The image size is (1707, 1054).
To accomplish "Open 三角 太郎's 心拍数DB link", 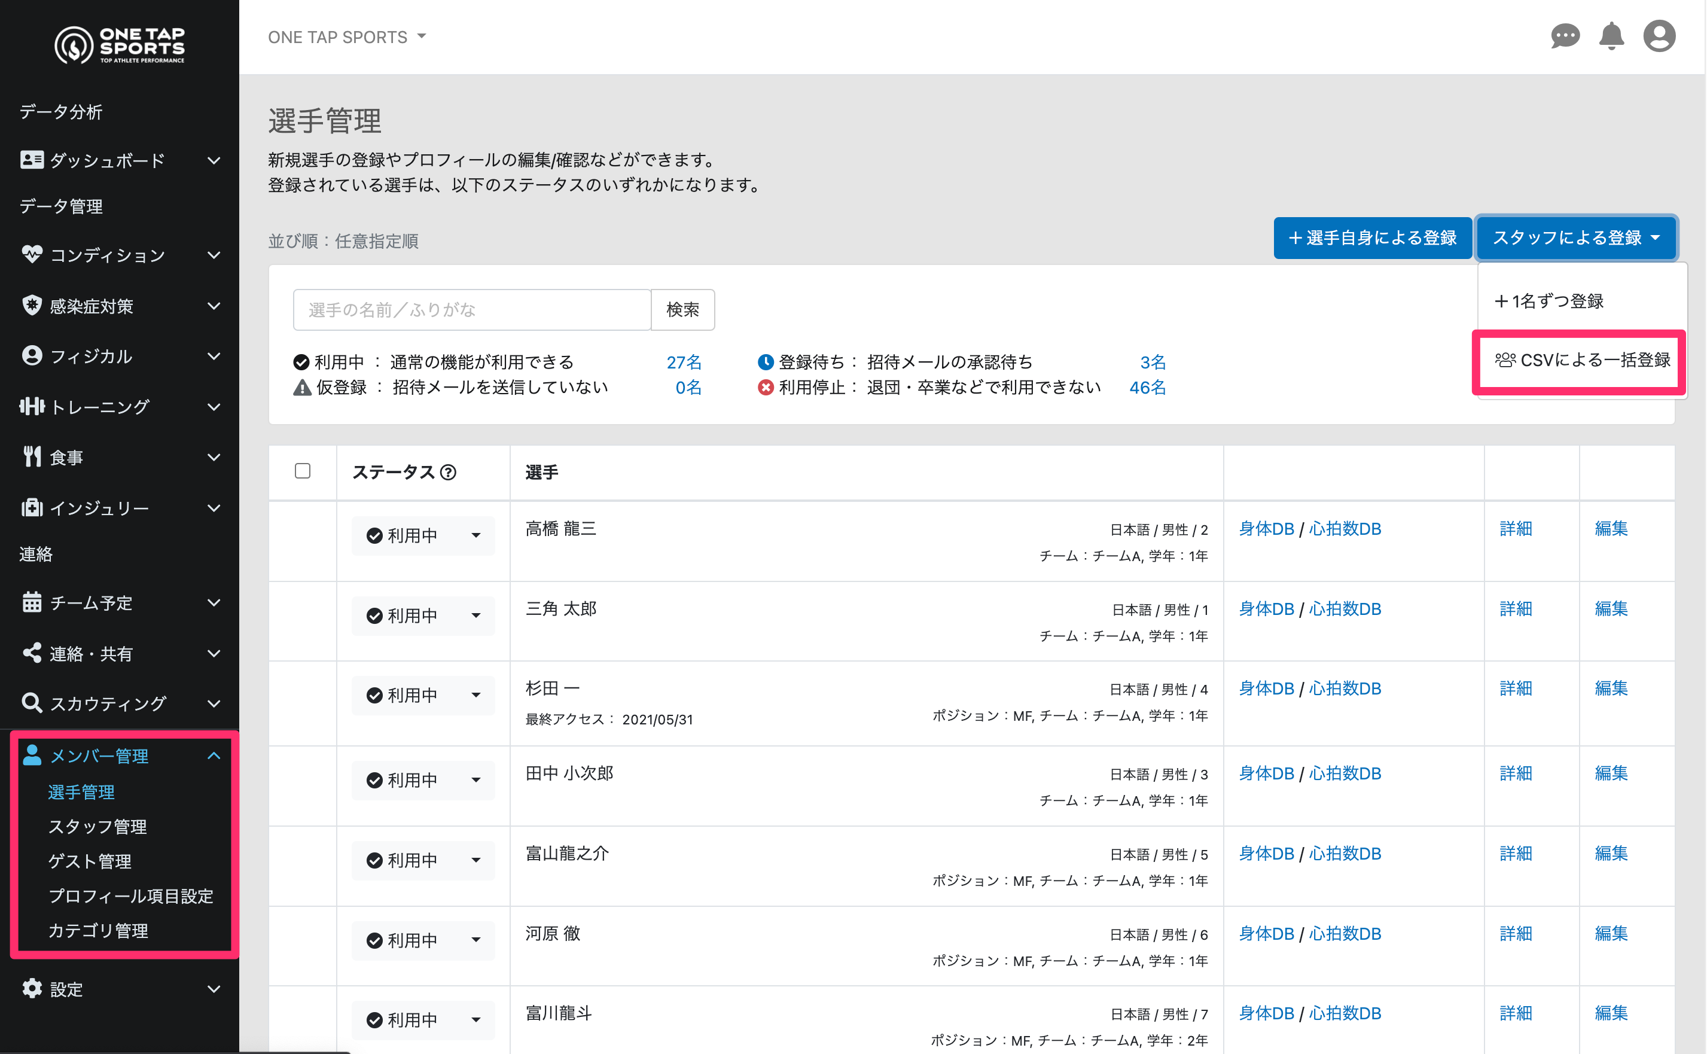I will (1345, 608).
